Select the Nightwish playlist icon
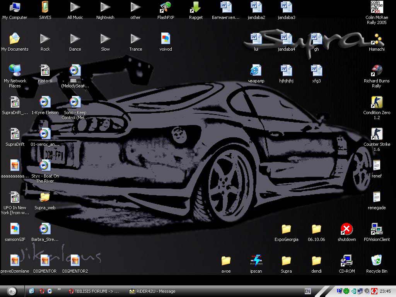Viewport: 396px width, 297px height. pyautogui.click(x=105, y=8)
